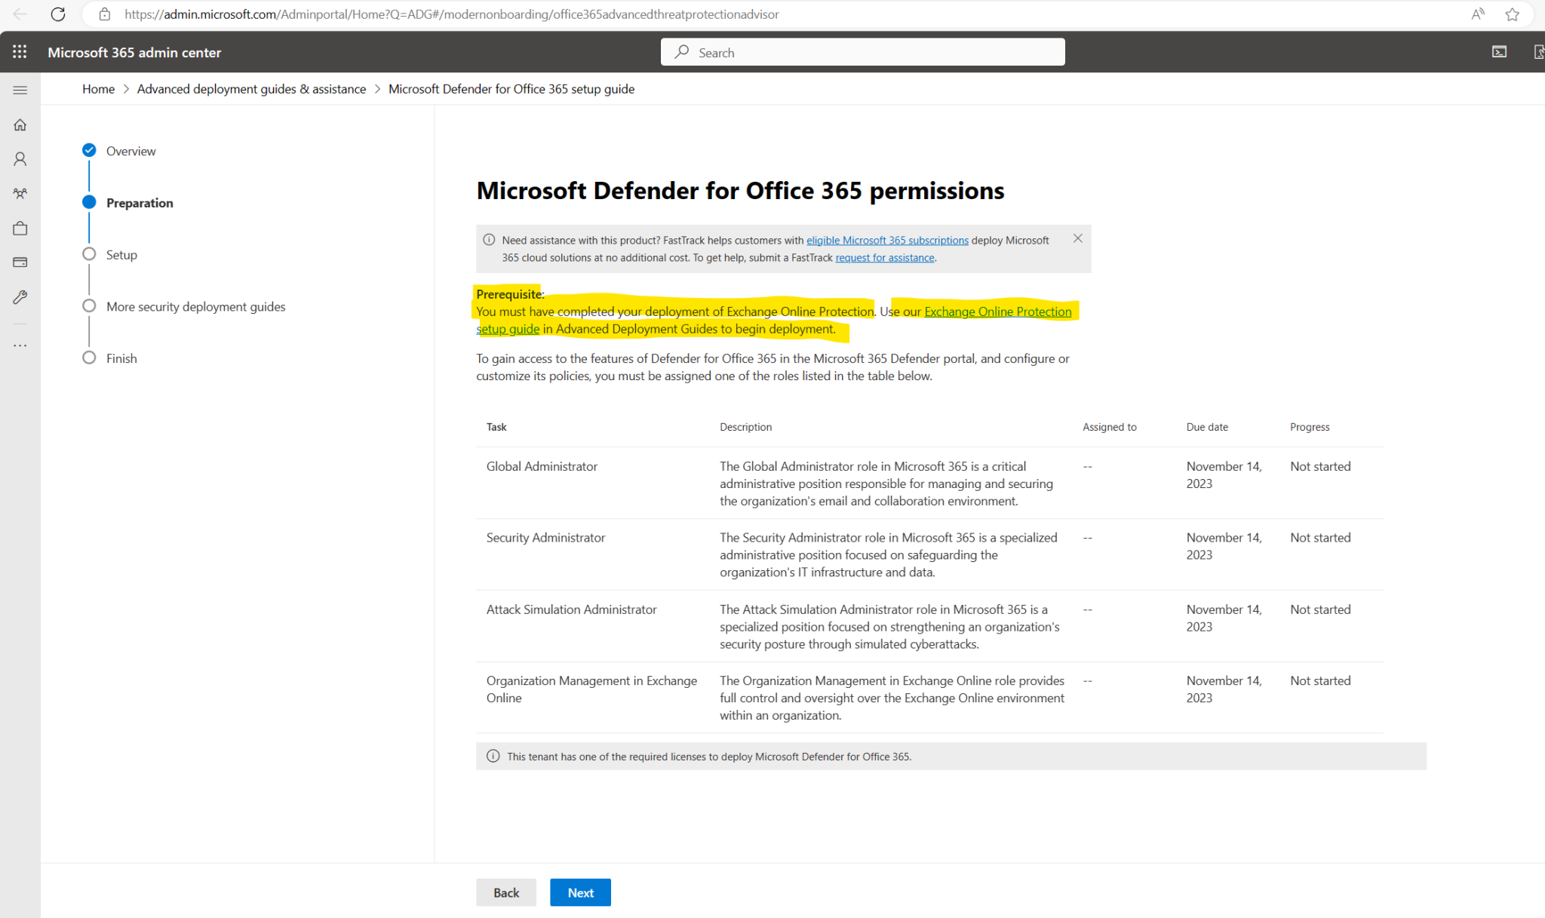Open Home via the house icon
1545x918 pixels.
point(20,124)
